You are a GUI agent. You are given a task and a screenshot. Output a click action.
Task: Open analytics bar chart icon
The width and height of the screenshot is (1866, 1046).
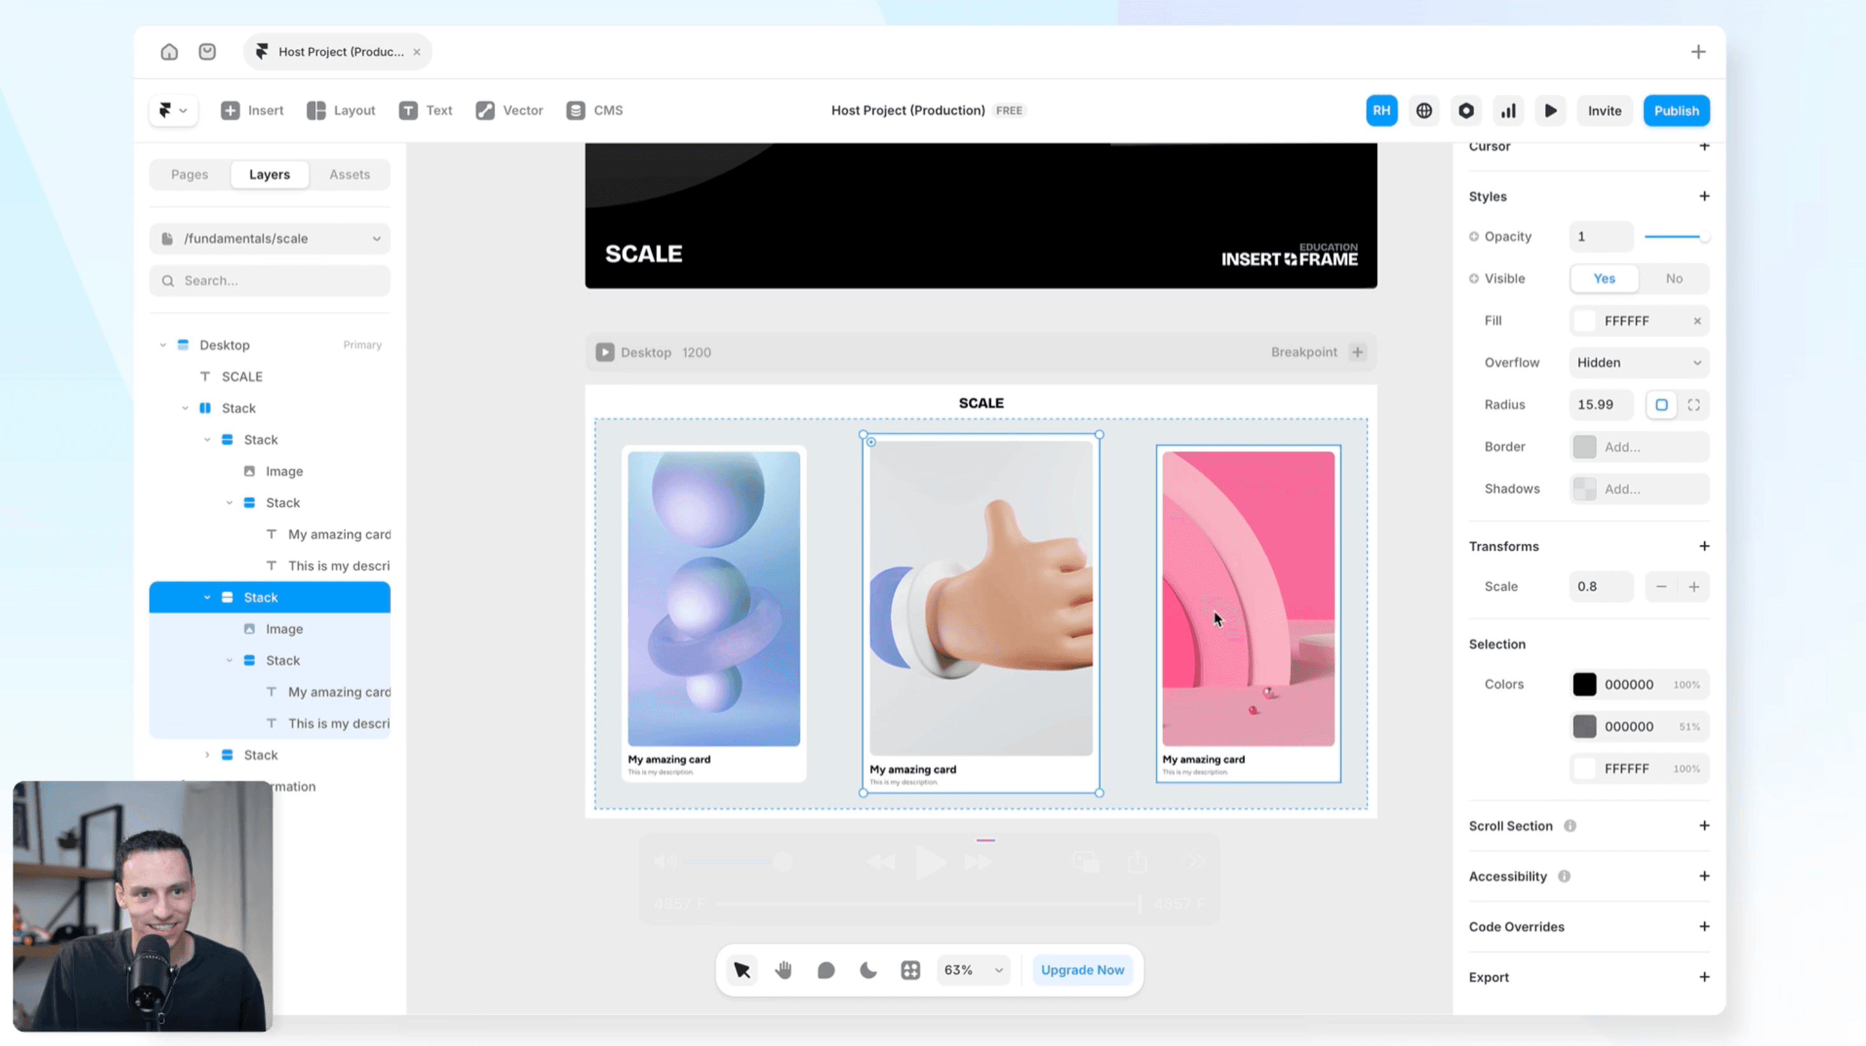(1508, 111)
